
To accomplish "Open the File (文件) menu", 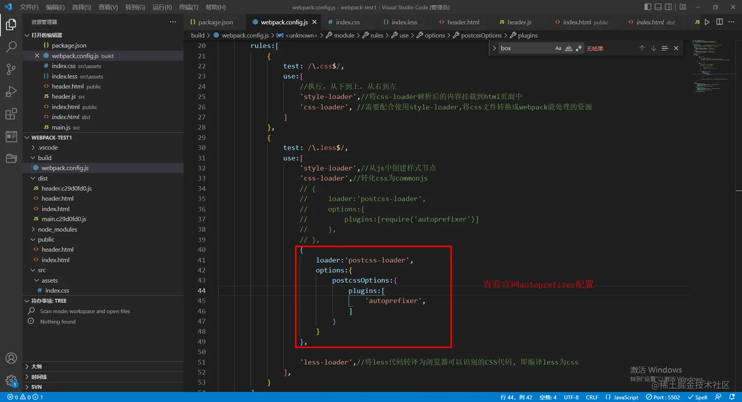I will [29, 7].
